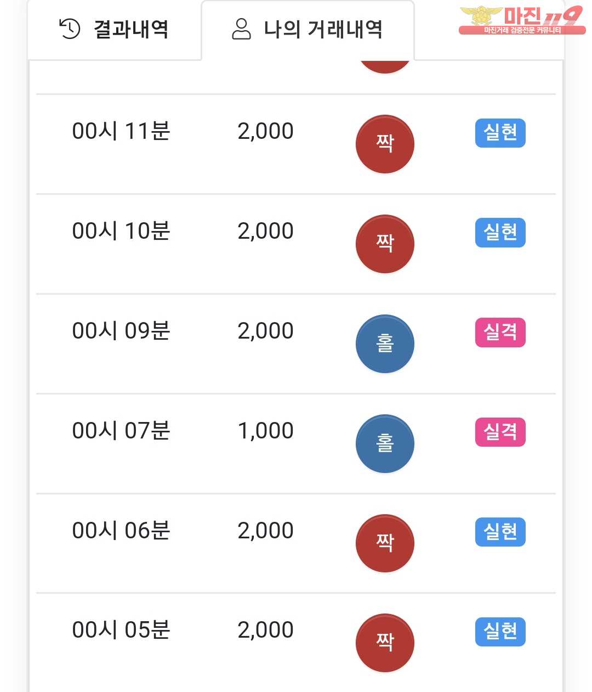Open the 마진119 logo link
This screenshot has width=592, height=692.
pos(521,20)
